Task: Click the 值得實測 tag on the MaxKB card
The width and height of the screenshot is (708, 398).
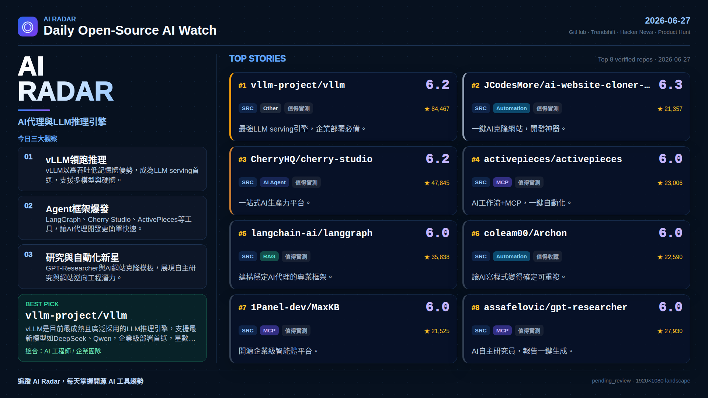Action: point(296,331)
